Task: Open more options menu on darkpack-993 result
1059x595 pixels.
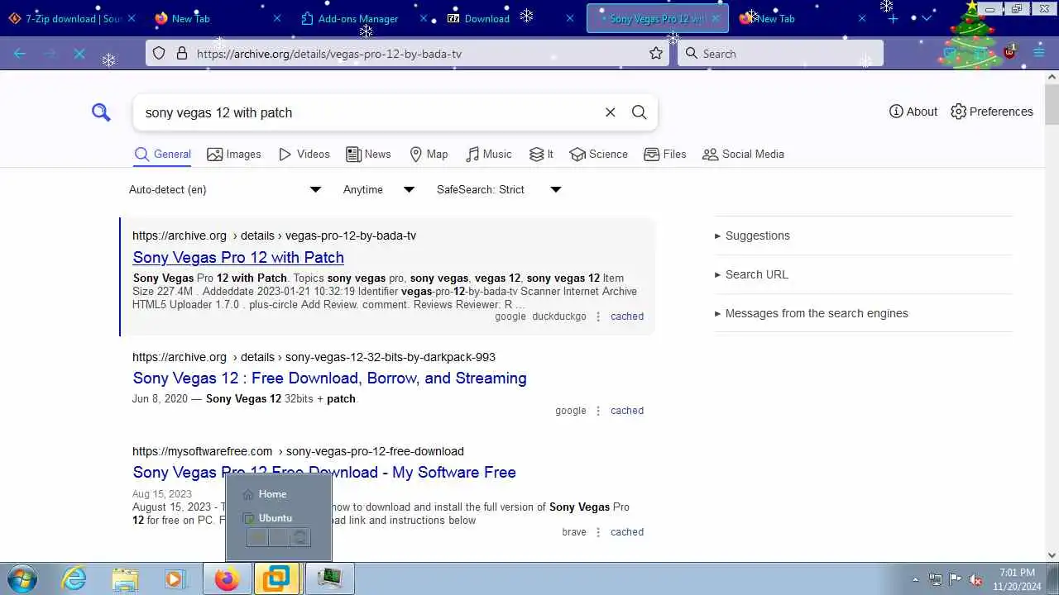Action: coord(598,411)
